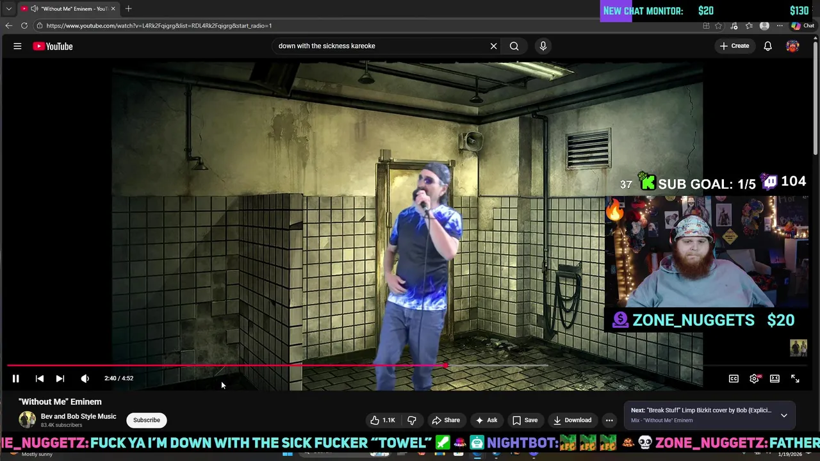Open the YouTube guide hamburger menu
This screenshot has width=820, height=461.
coord(17,46)
